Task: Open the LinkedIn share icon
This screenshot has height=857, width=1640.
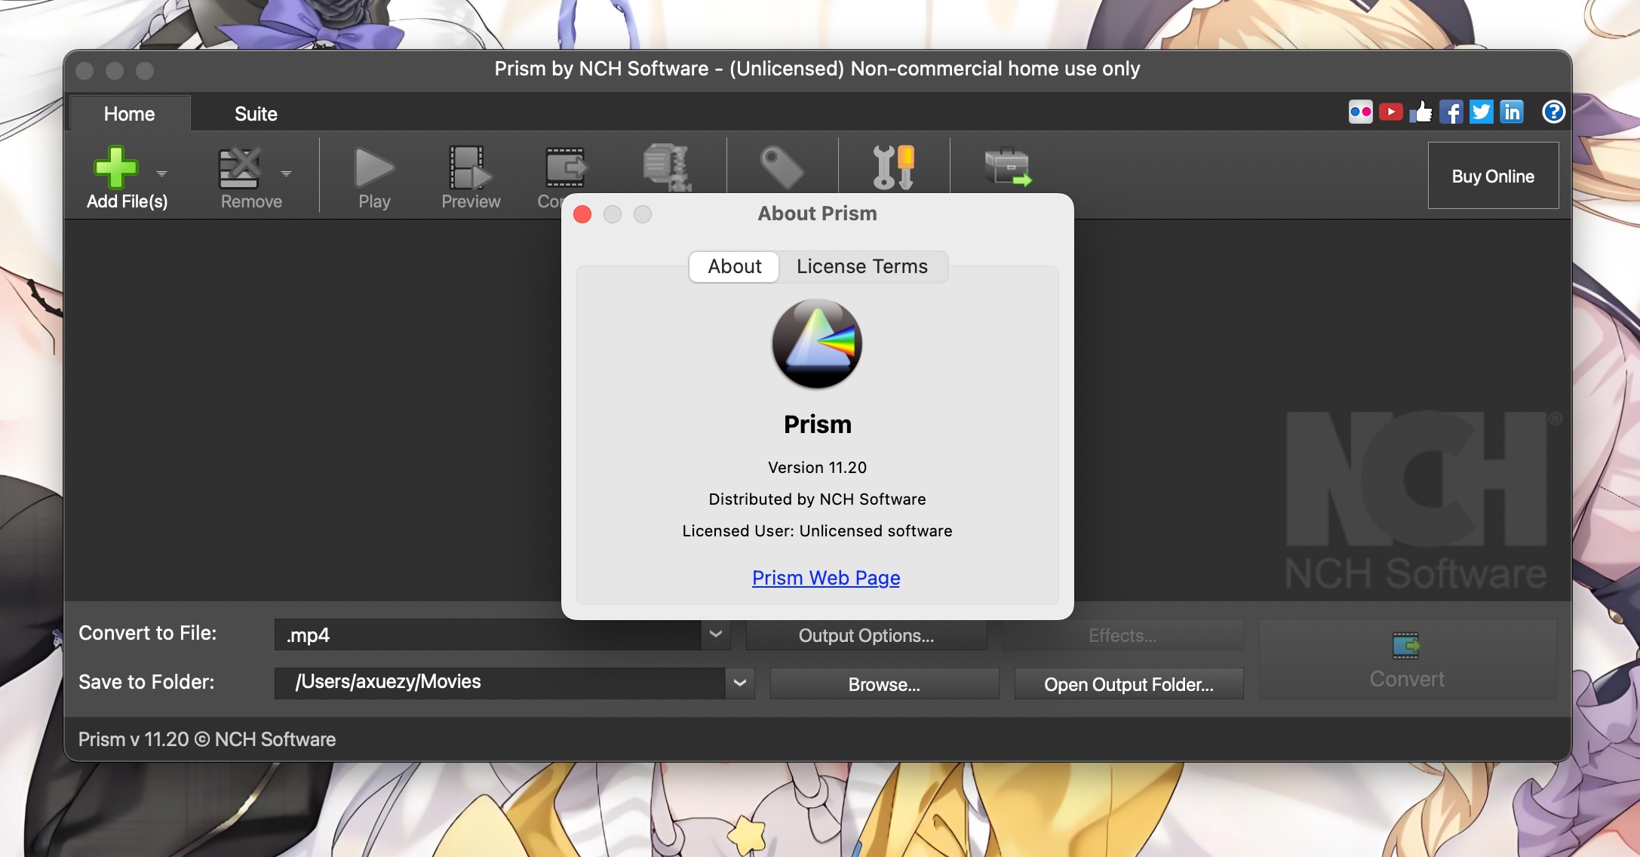Action: [x=1511, y=112]
